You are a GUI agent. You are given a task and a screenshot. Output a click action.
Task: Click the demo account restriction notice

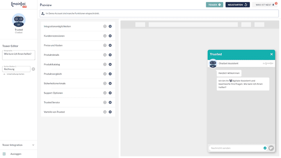(x=159, y=13)
